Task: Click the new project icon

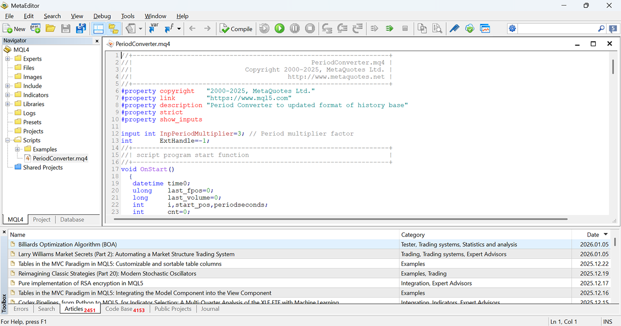Action: 36,29
